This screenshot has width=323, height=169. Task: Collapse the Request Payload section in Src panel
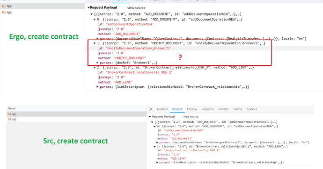coord(150,116)
